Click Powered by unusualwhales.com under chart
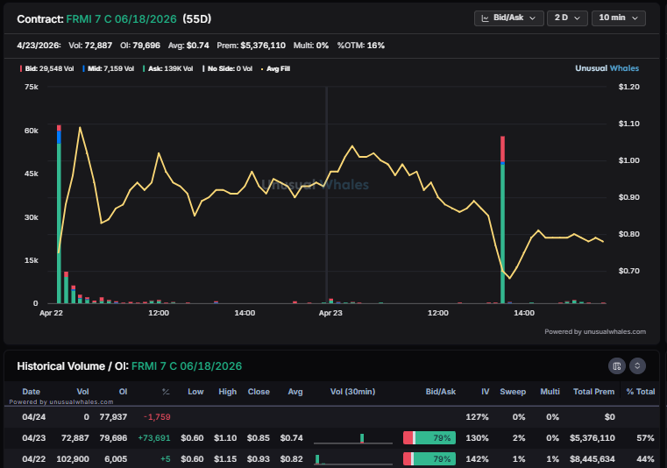Screen dimensions: 667x468 click(595, 331)
